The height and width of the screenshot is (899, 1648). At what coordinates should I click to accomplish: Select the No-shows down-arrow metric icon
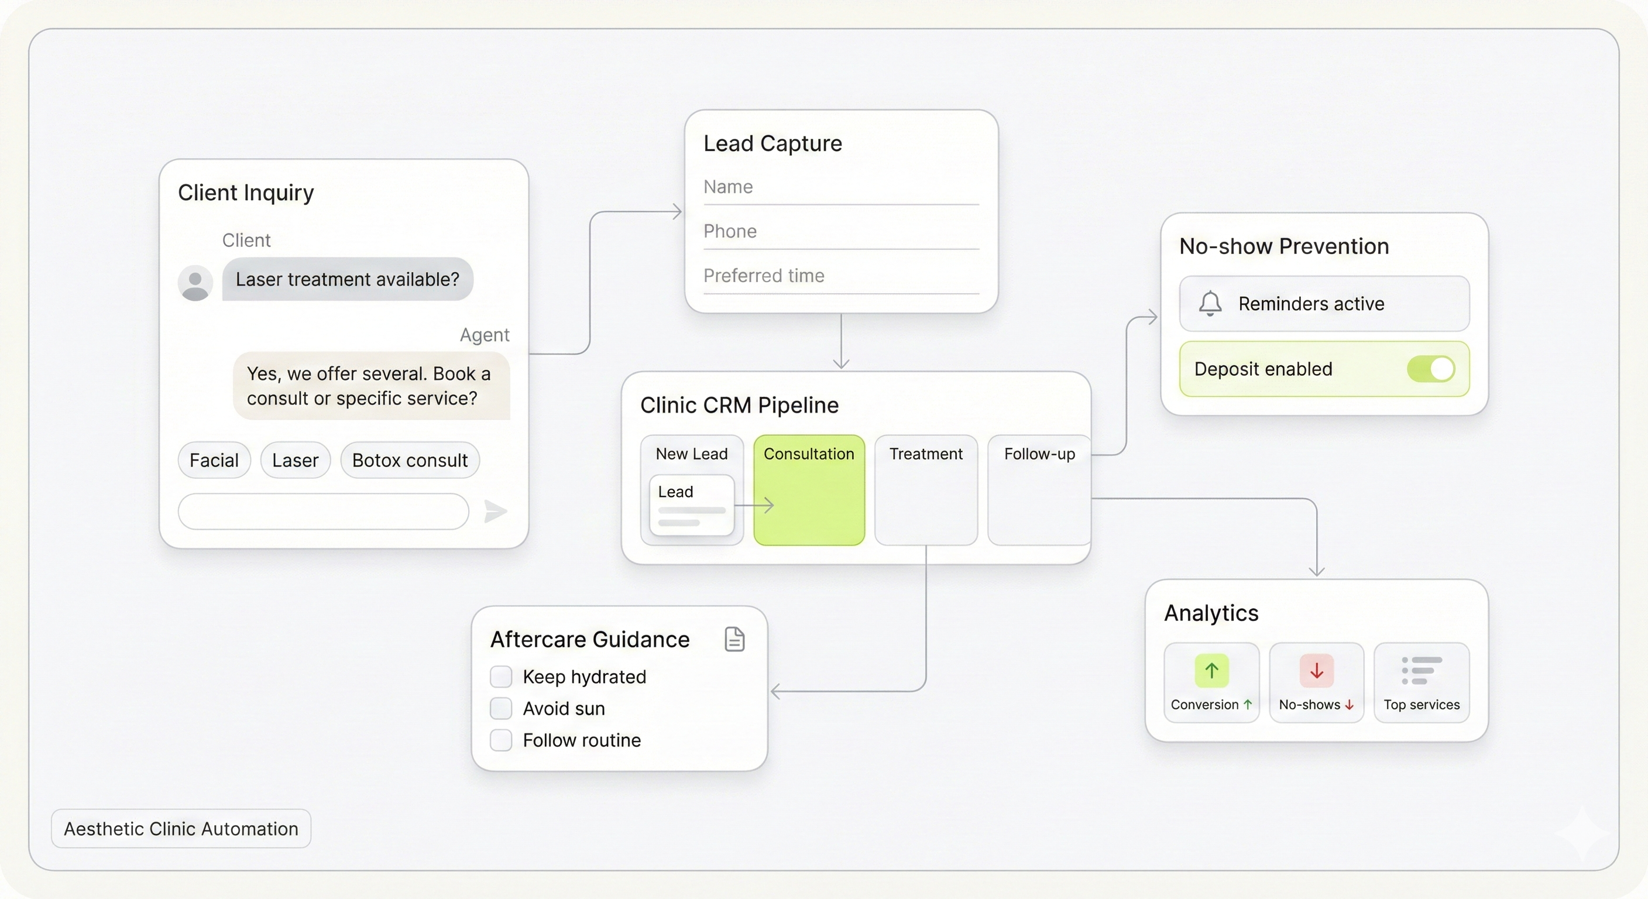click(1316, 672)
